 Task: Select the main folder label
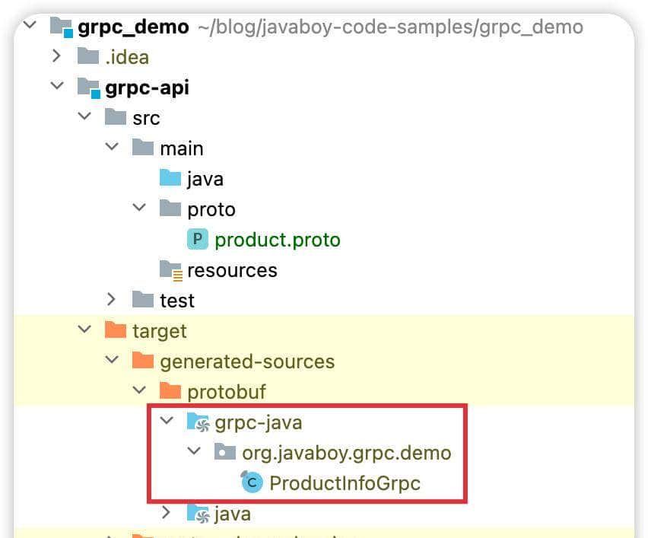point(181,148)
